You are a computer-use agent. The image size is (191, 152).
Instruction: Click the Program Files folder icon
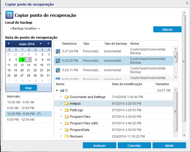[x=67, y=117]
